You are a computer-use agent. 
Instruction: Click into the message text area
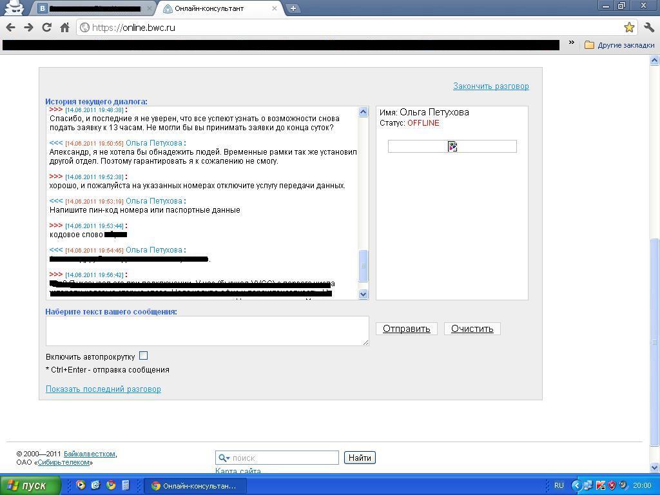coord(206,331)
